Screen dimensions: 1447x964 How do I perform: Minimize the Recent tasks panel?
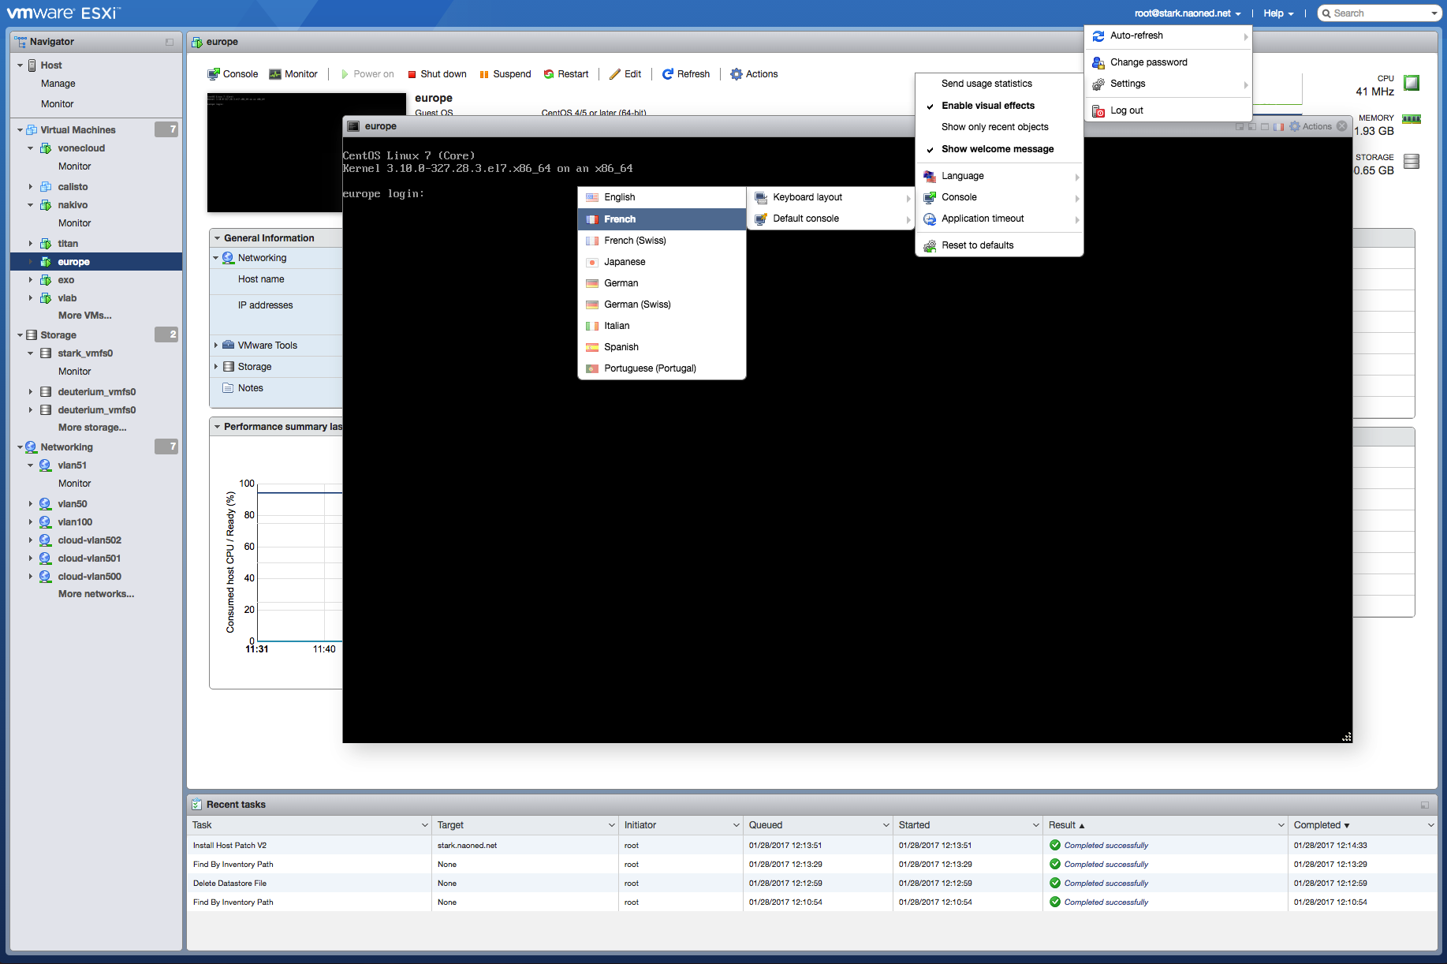click(x=1425, y=805)
